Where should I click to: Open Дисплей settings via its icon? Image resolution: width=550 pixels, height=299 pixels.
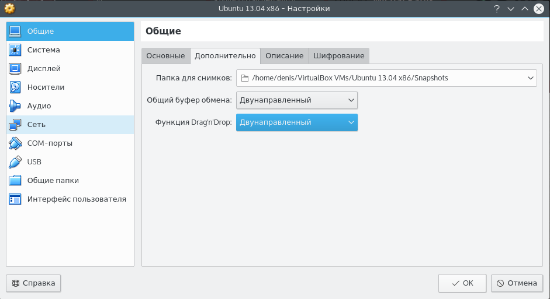15,69
